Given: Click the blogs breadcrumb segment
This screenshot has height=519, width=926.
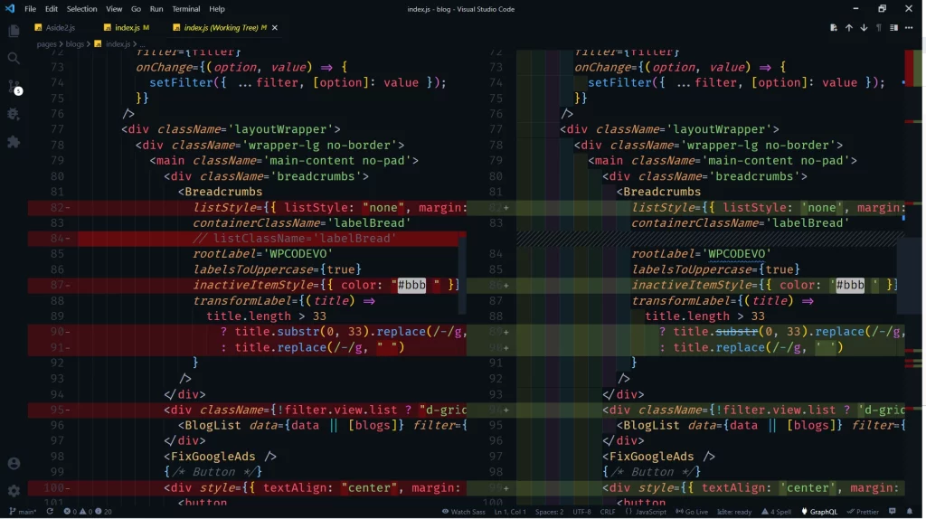Looking at the screenshot, I should point(74,43).
